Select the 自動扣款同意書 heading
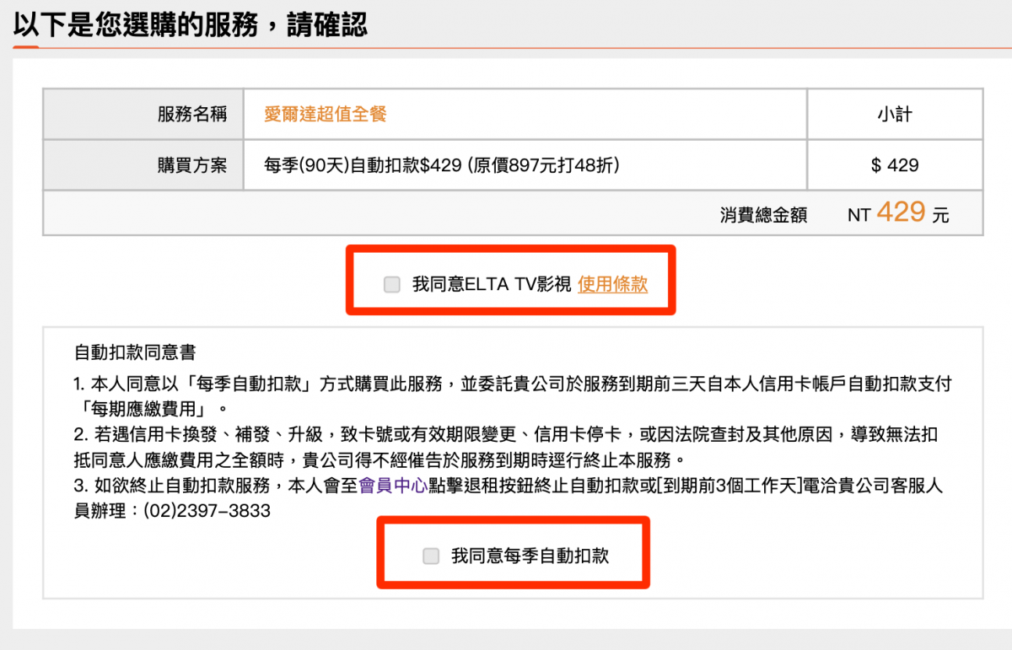1012x650 pixels. click(x=136, y=352)
